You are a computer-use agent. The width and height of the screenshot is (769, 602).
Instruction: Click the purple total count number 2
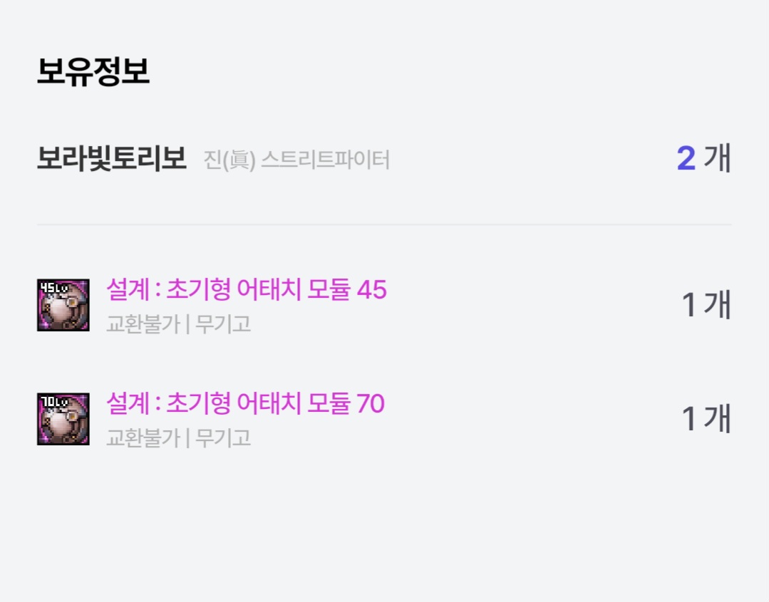pos(686,158)
